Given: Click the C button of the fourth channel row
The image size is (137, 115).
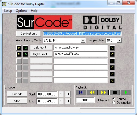Looking at the screenshot, I should point(112,68).
